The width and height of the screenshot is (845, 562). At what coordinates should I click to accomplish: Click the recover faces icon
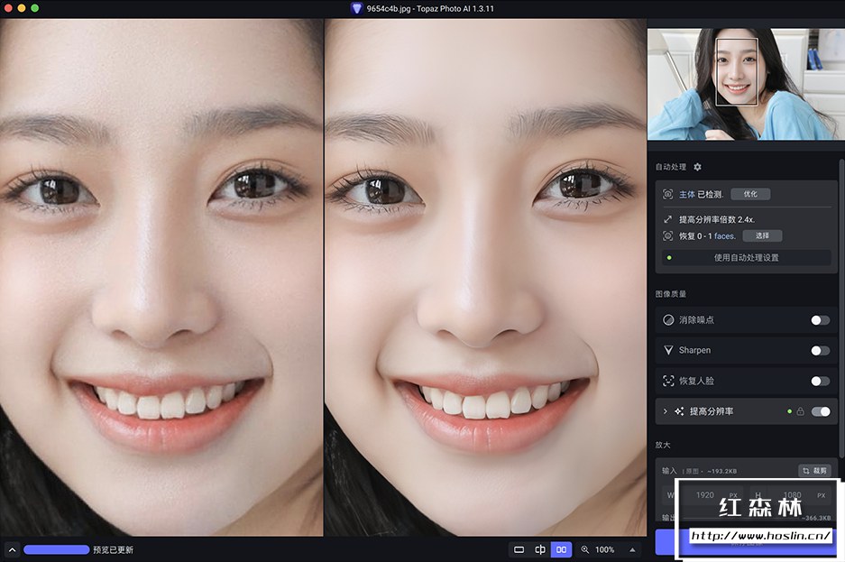click(668, 381)
